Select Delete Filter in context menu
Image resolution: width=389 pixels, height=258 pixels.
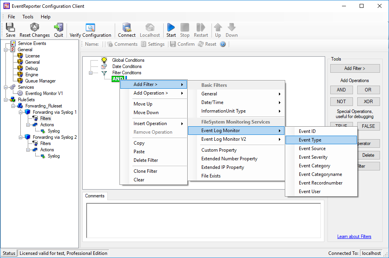[x=153, y=160]
